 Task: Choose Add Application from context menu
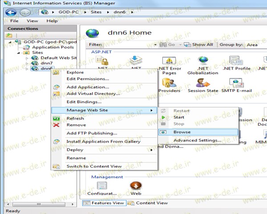coord(104,87)
